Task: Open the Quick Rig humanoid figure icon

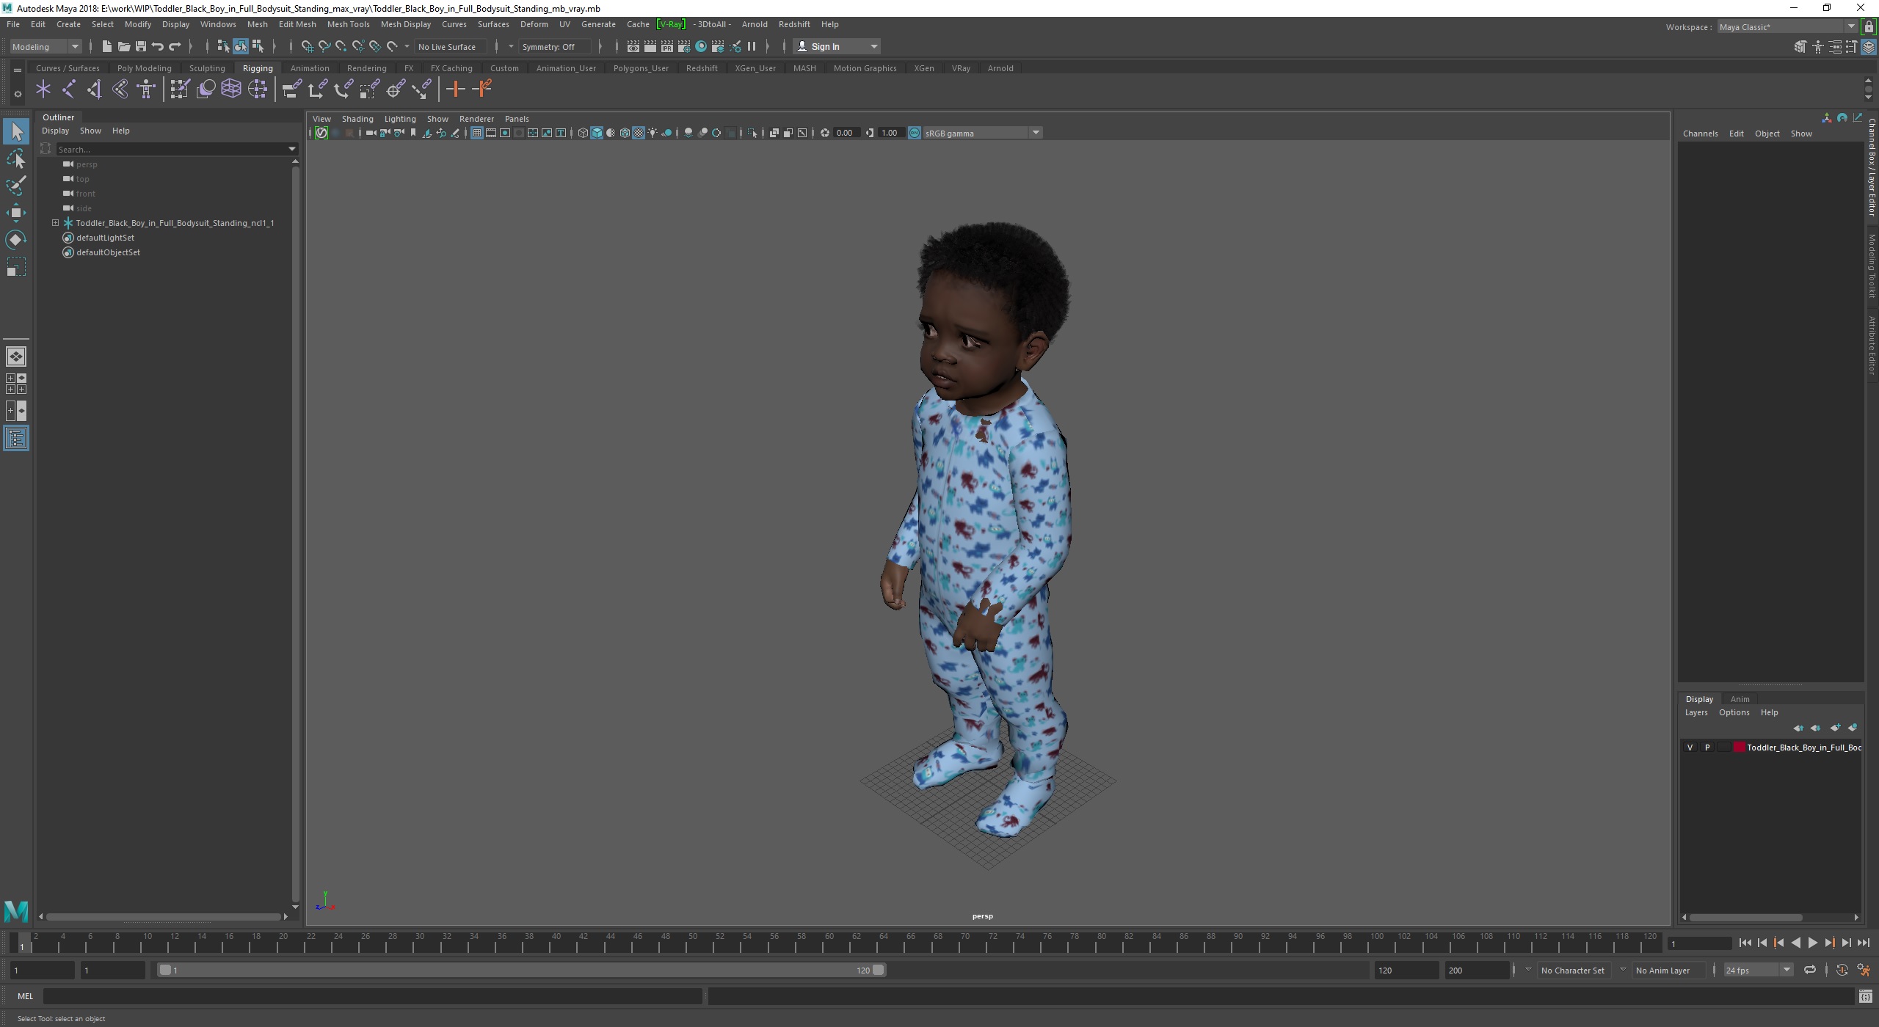Action: click(x=146, y=89)
